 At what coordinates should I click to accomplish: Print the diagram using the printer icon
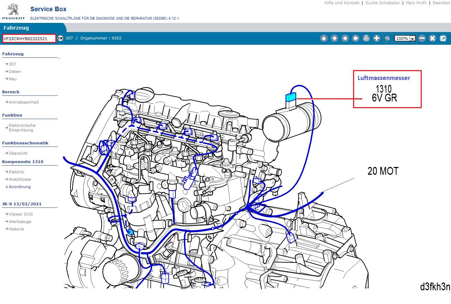[366, 38]
